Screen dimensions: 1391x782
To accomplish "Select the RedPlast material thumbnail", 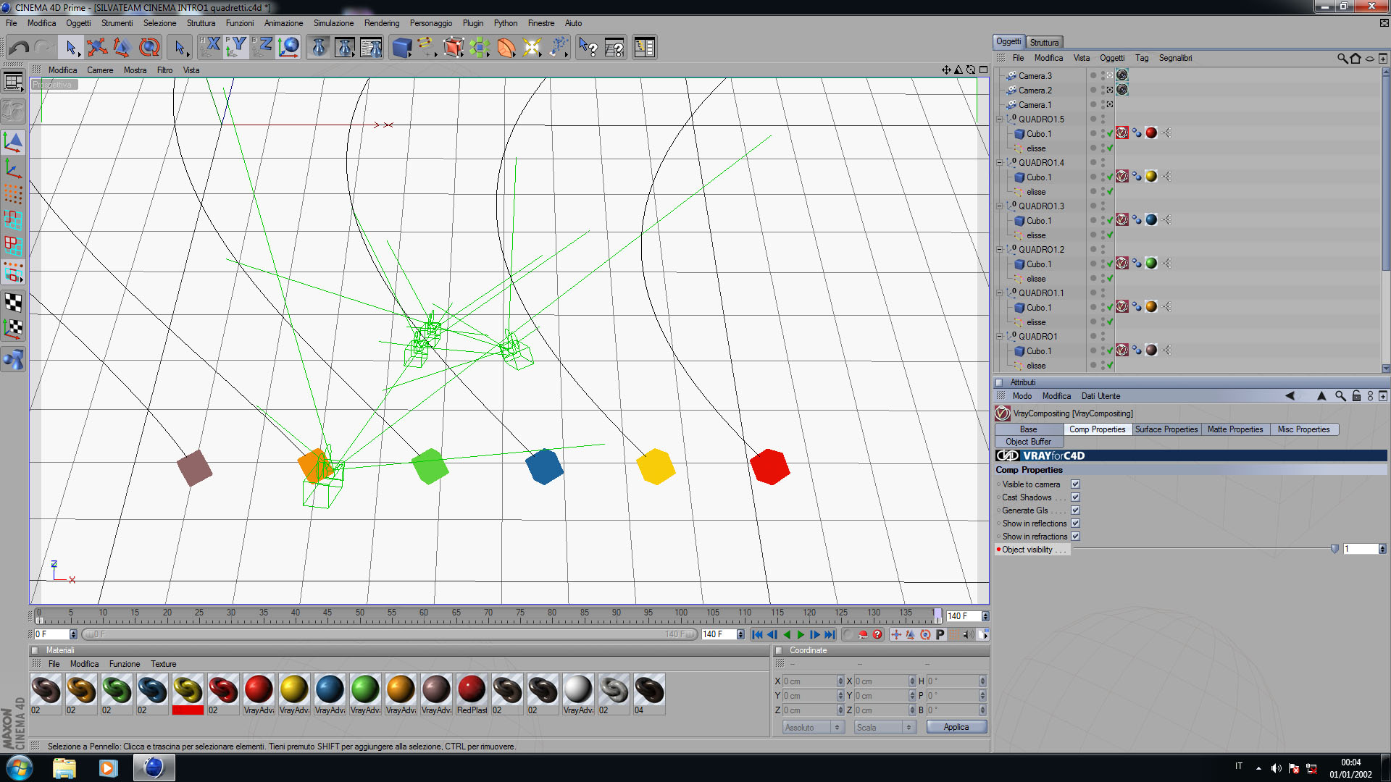I will coord(472,689).
